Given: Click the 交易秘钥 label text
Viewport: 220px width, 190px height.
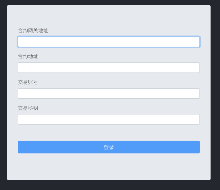Looking at the screenshot, I should (x=28, y=108).
